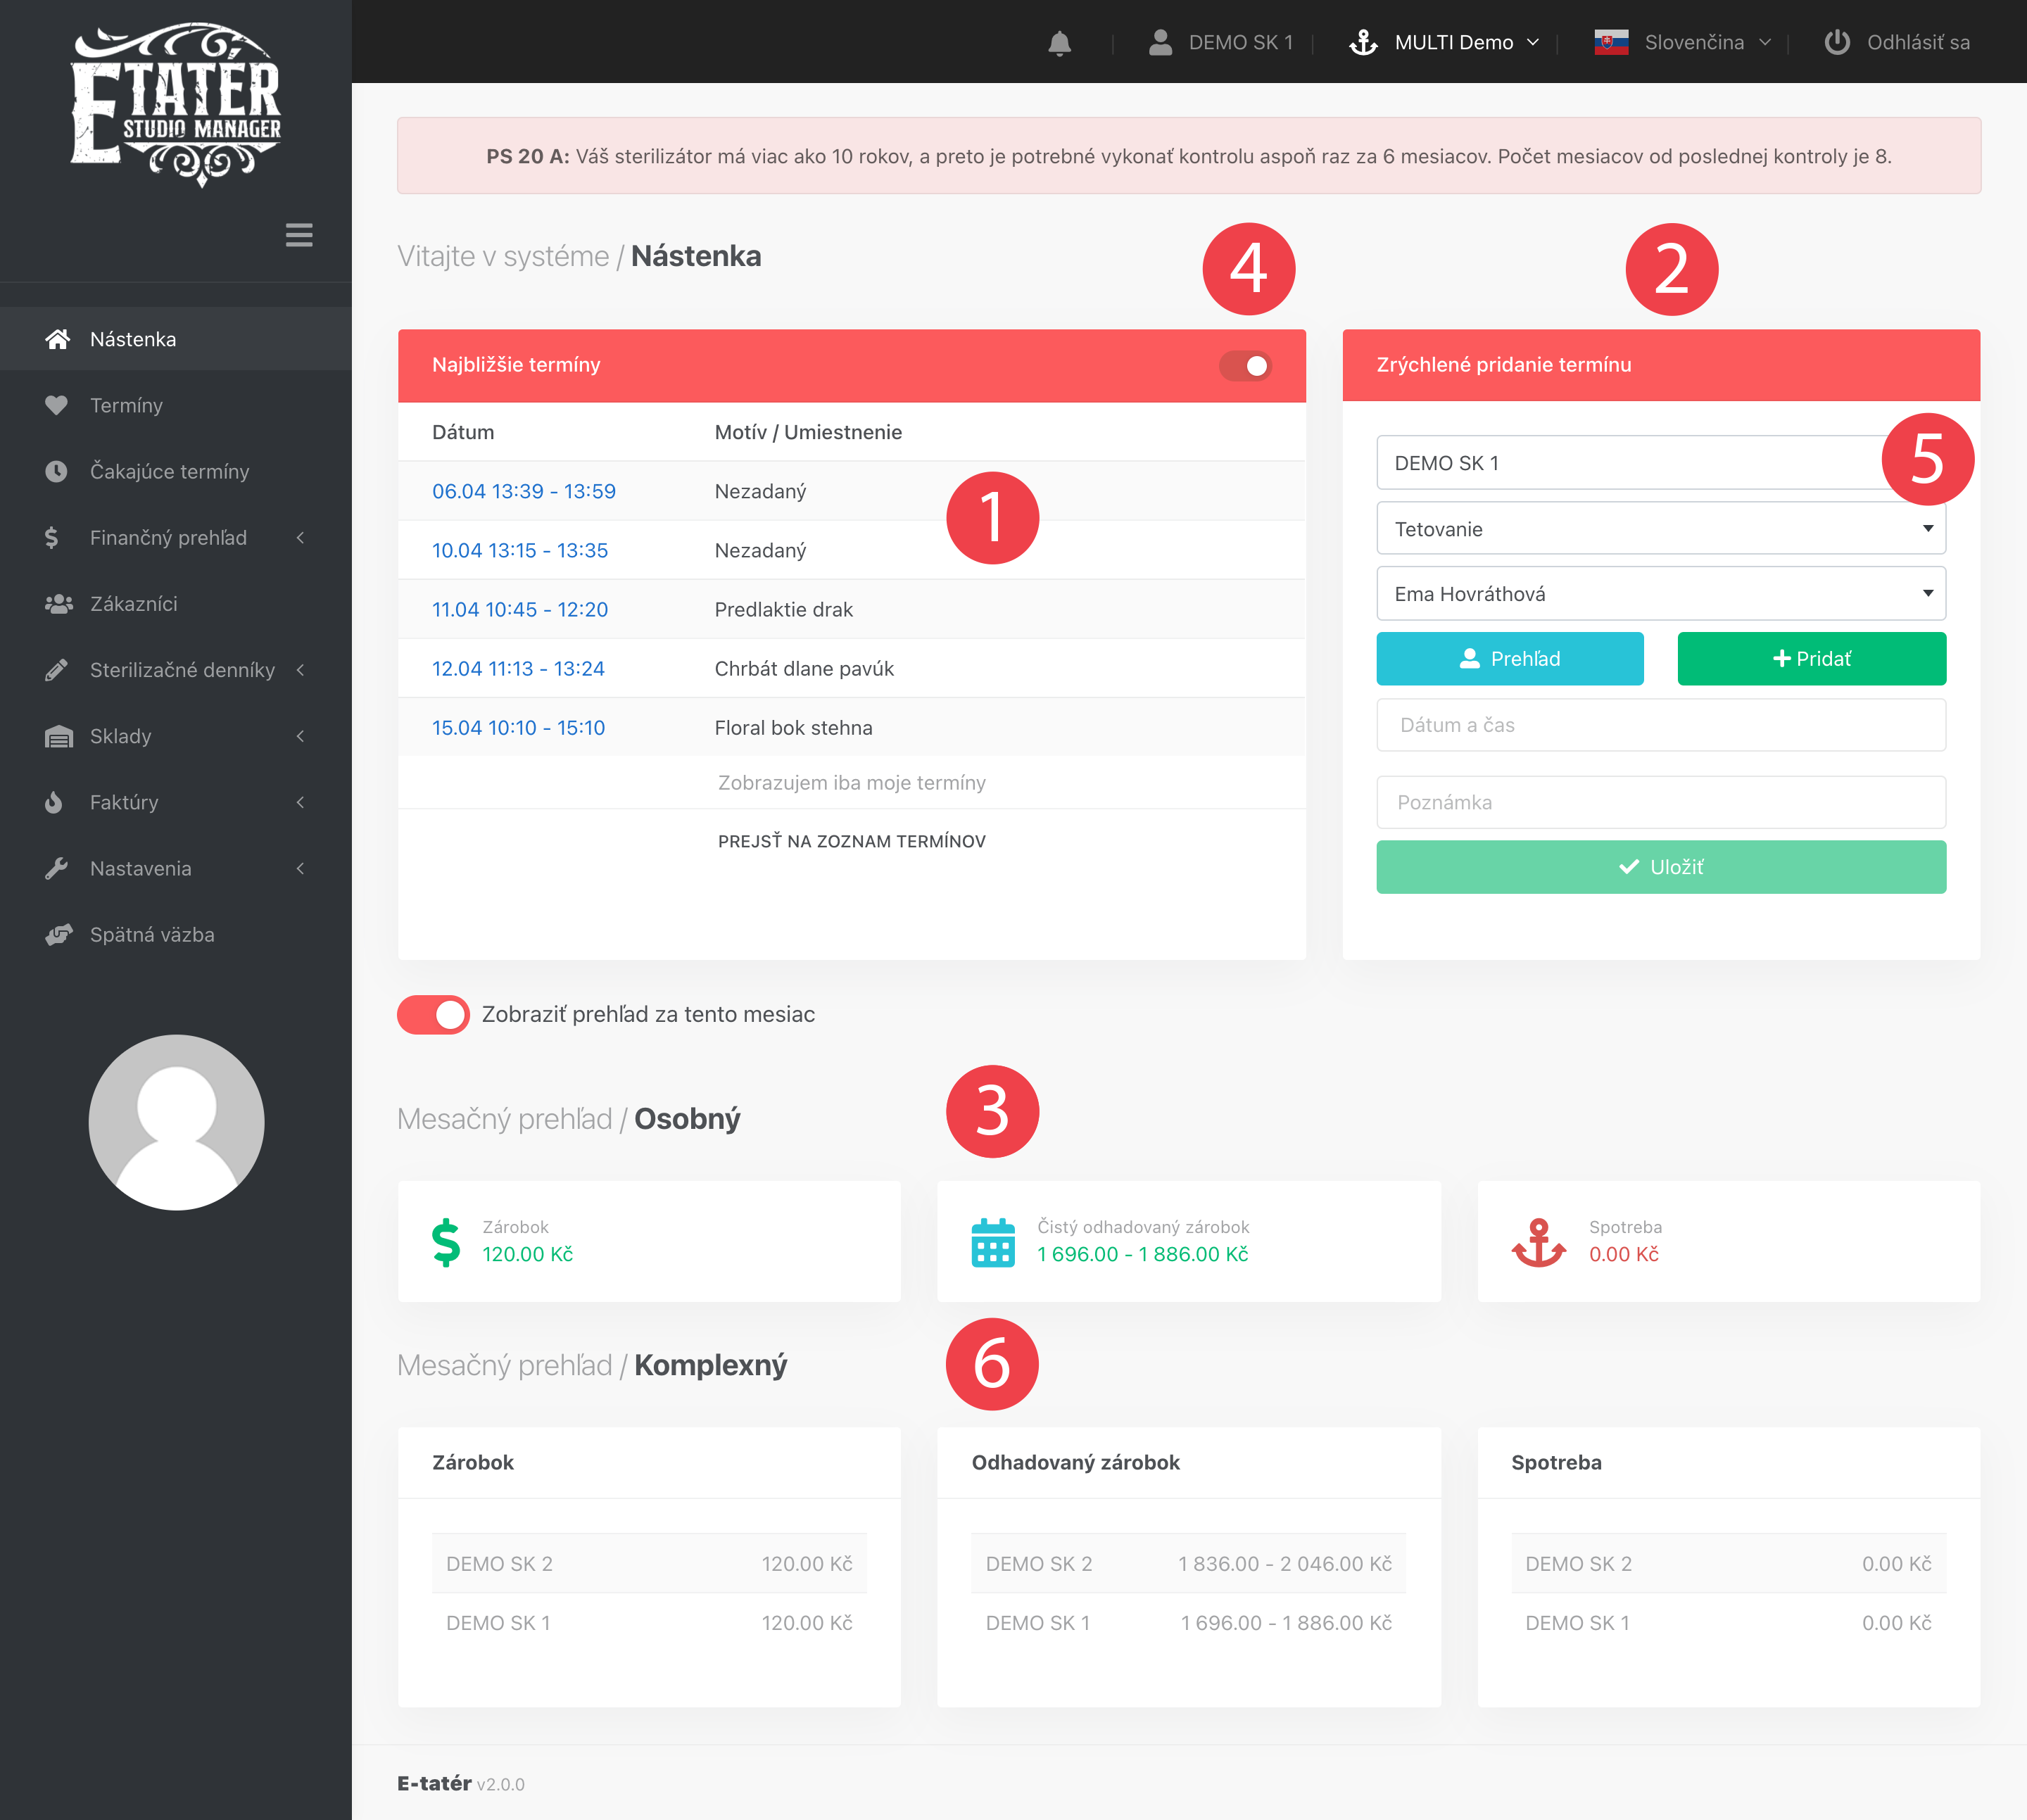Screen dimensions: 2027x1820
Task: Open Čakajúce termíny in the sidebar
Action: [x=176, y=471]
